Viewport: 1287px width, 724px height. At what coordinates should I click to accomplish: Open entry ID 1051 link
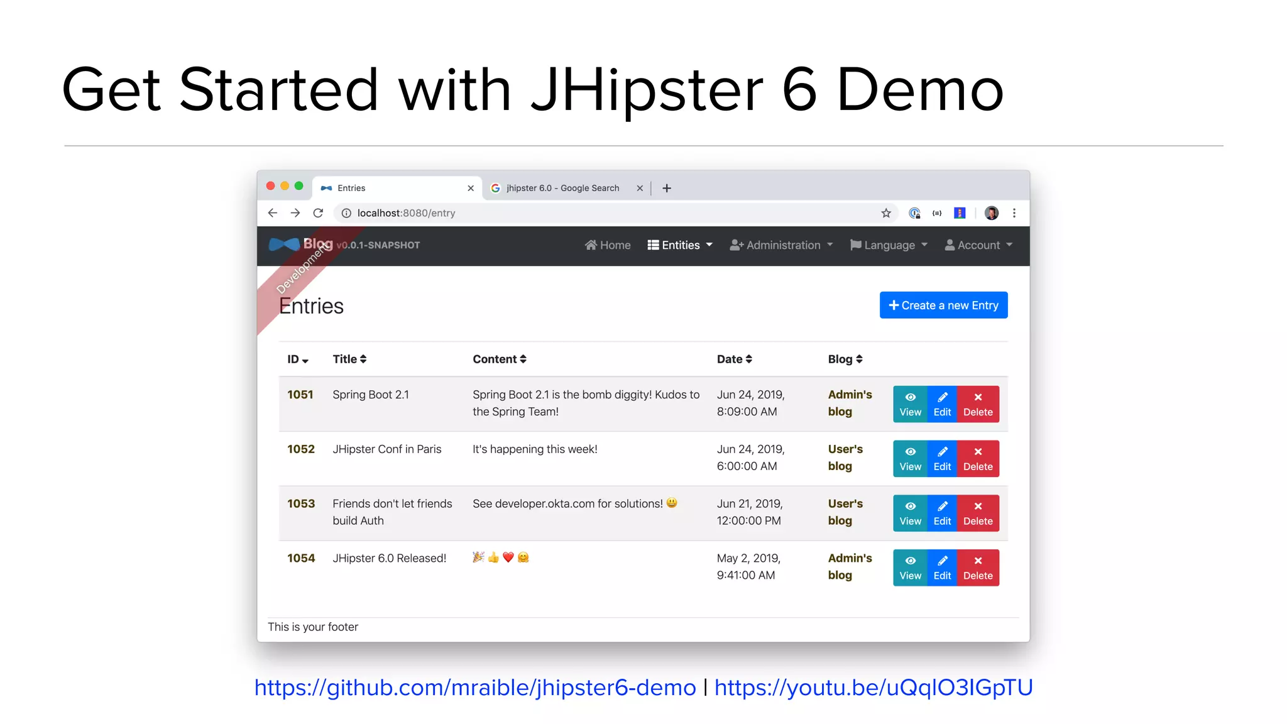[x=300, y=395]
